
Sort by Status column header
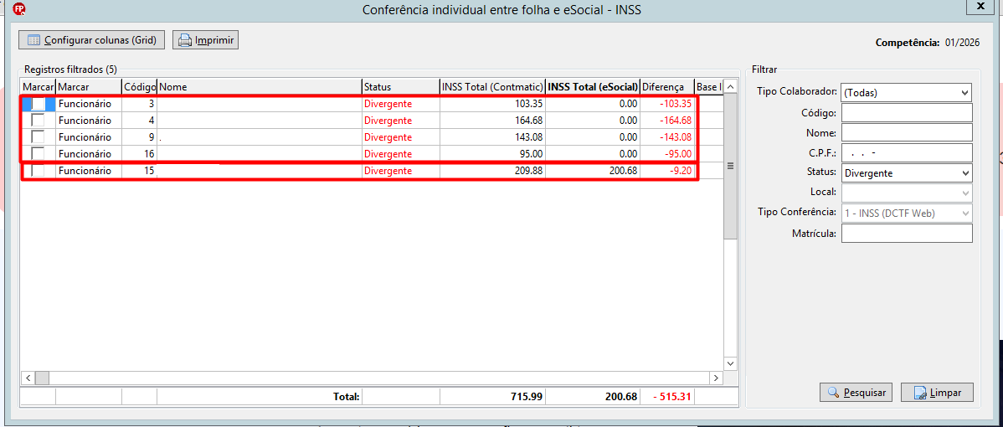pyautogui.click(x=400, y=87)
